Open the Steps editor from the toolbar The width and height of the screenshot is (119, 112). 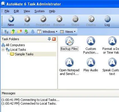click(75, 21)
